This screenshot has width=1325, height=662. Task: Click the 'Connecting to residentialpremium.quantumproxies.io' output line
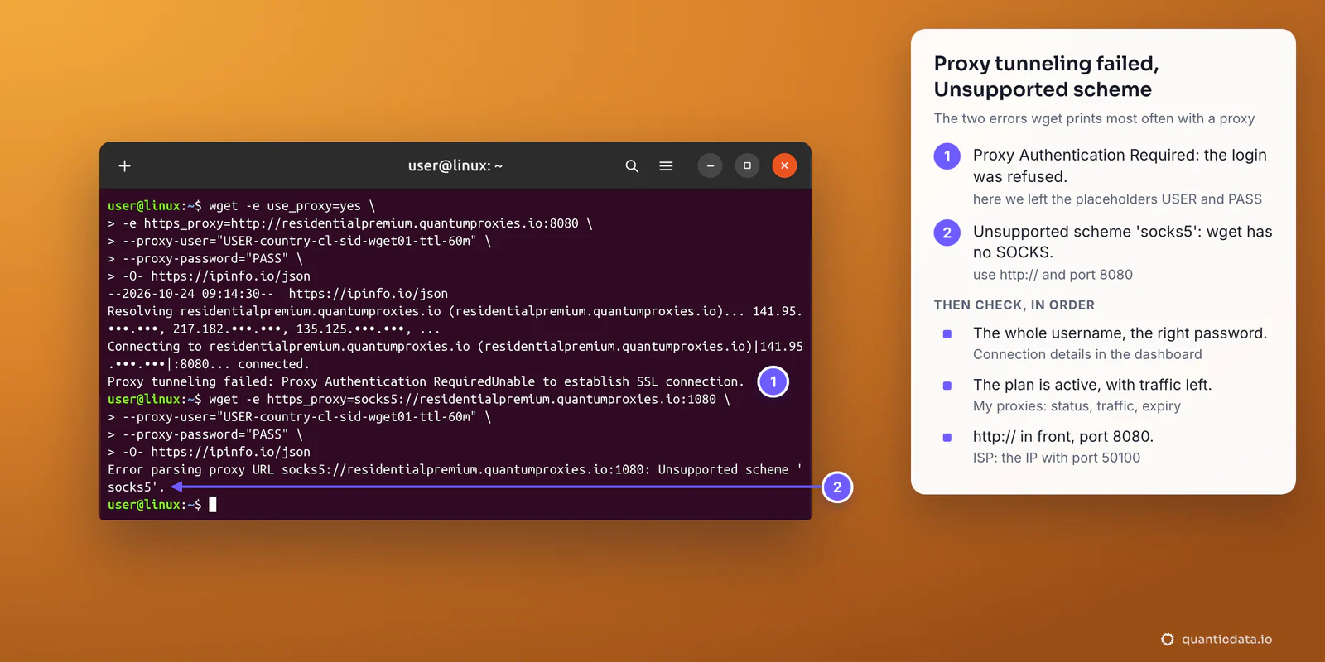(455, 355)
